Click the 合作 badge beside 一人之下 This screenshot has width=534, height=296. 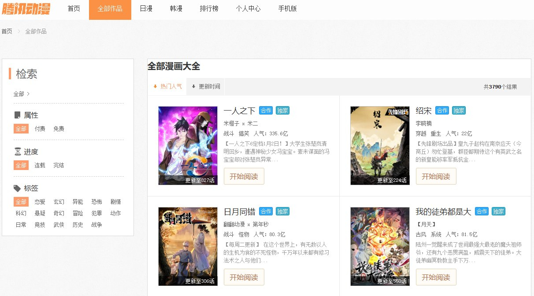266,111
